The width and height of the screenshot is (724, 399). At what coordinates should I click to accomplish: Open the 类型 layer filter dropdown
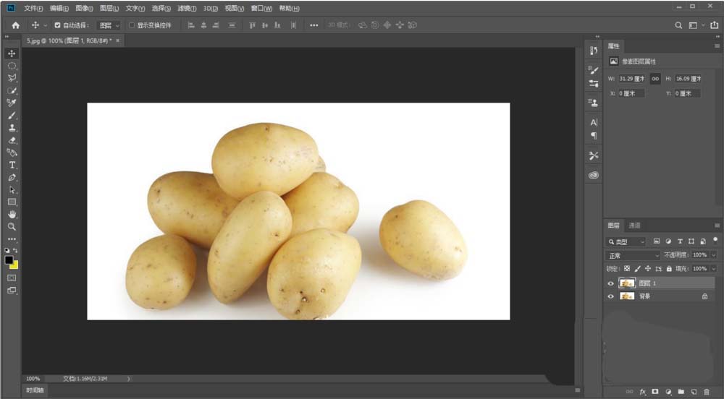pyautogui.click(x=626, y=241)
